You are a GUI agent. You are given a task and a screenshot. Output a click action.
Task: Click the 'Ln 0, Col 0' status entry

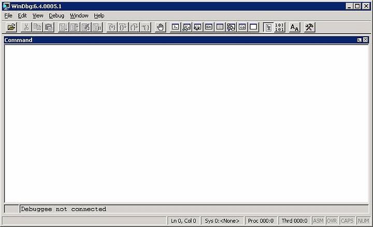click(183, 221)
